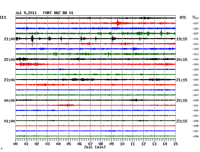
Task: Select the 21:00 local time label
Action: (x=10, y=39)
